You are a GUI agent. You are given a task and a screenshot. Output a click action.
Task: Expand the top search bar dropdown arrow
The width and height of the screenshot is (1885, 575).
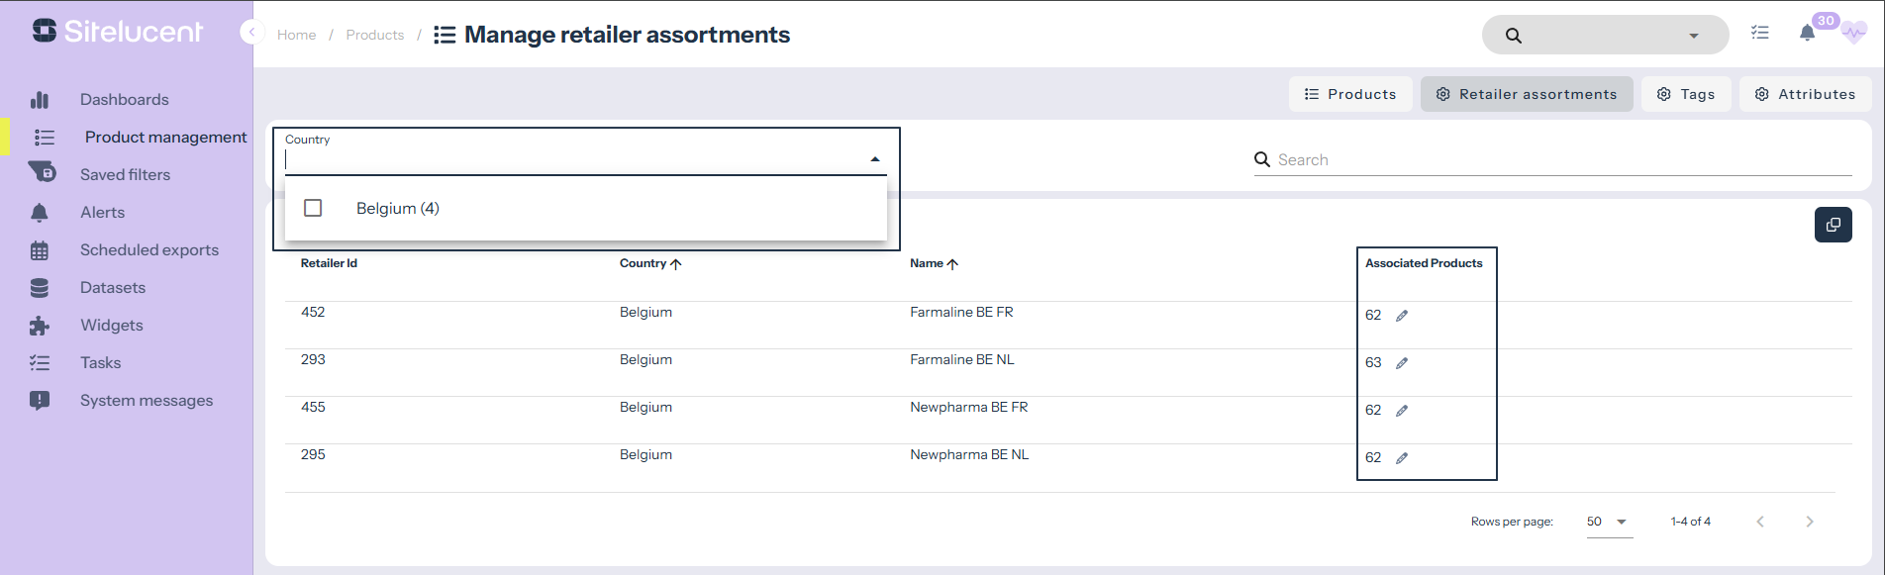(1694, 36)
